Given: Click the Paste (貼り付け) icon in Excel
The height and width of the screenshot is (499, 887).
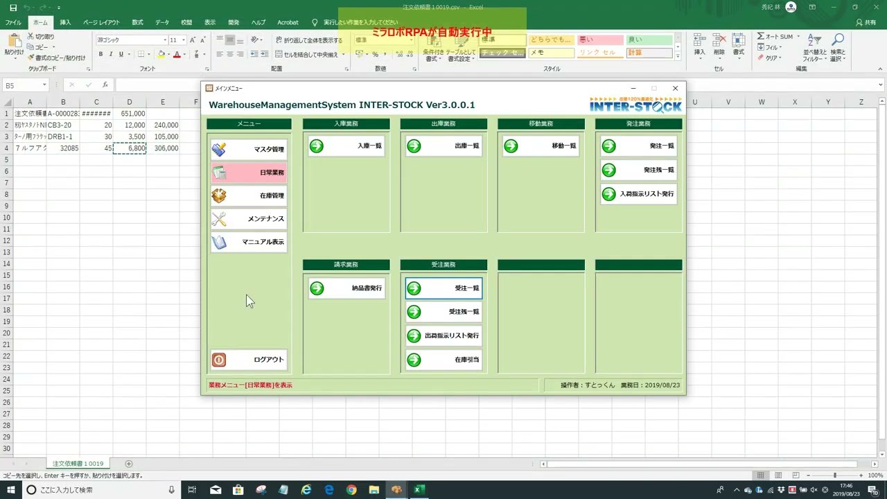Looking at the screenshot, I should click(14, 40).
